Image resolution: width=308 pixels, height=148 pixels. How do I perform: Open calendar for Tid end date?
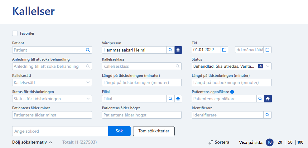click(267, 50)
